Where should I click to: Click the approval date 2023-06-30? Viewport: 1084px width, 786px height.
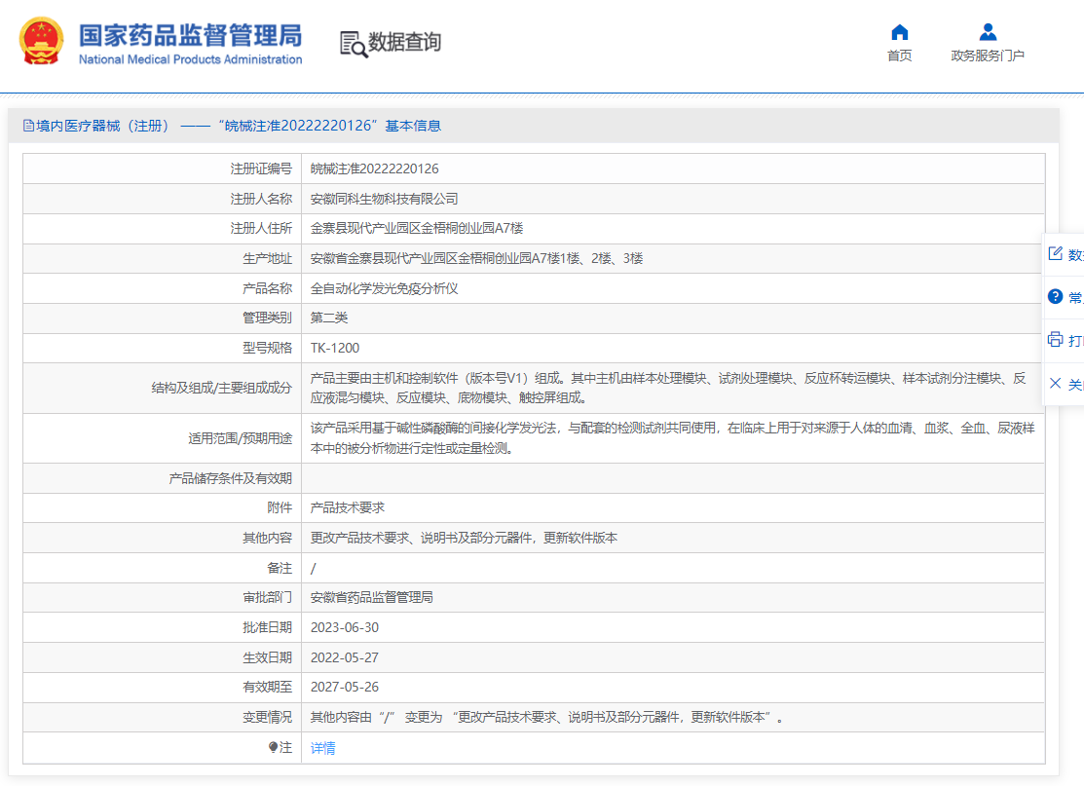pyautogui.click(x=344, y=627)
